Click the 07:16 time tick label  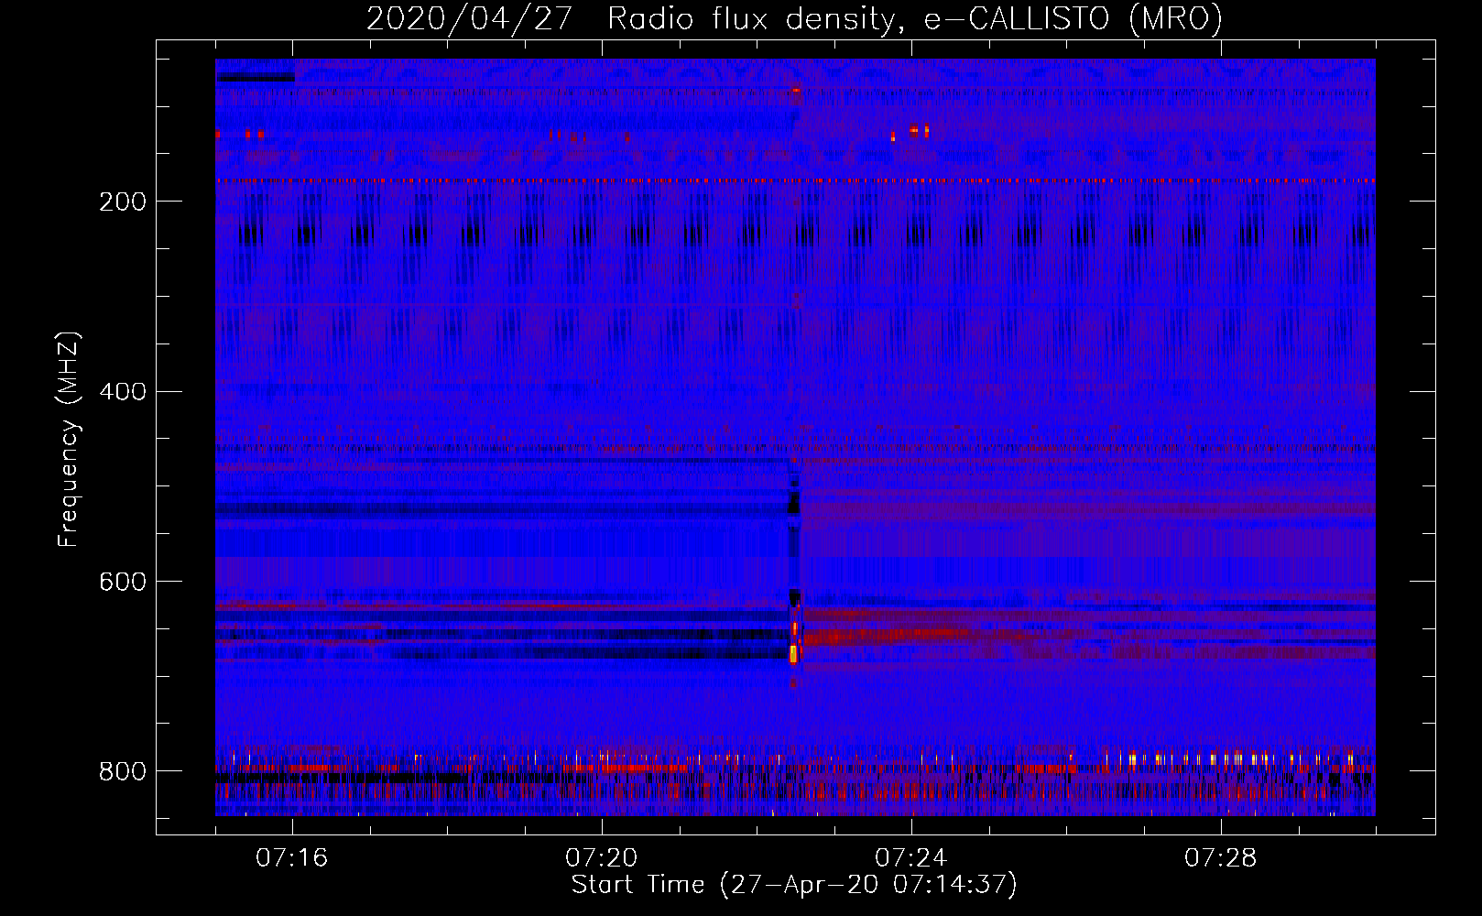(292, 858)
